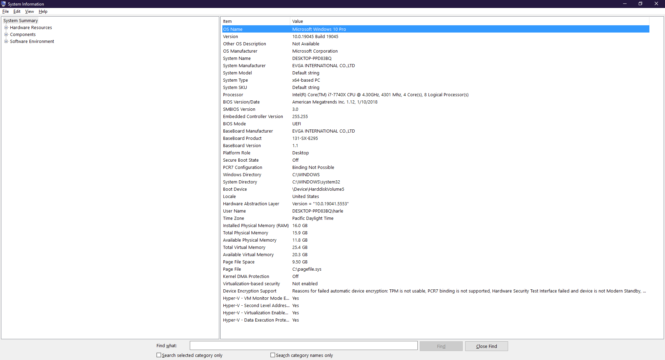Select the BIOS Mode row
Image resolution: width=665 pixels, height=360 pixels.
(436, 124)
